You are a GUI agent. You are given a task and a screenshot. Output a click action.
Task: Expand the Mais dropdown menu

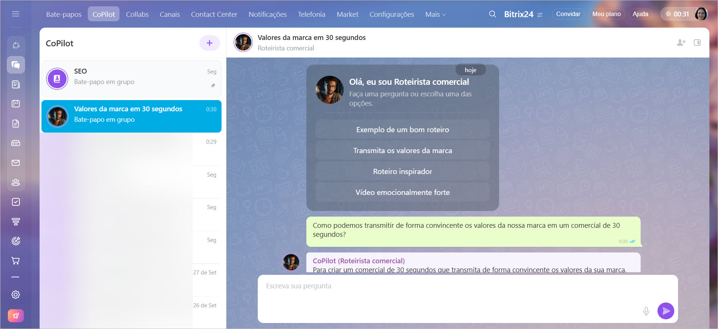pyautogui.click(x=435, y=14)
